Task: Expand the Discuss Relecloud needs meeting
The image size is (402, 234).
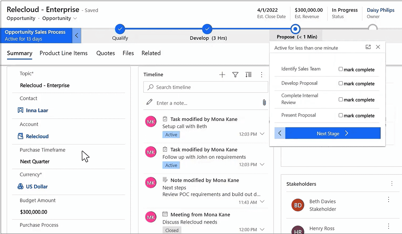Action: [262, 229]
